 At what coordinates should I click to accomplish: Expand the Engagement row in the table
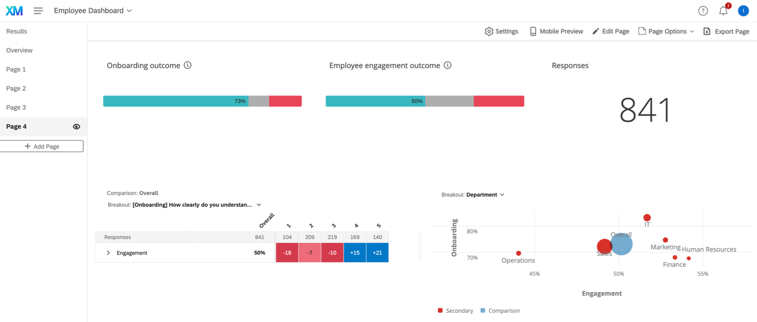point(108,253)
